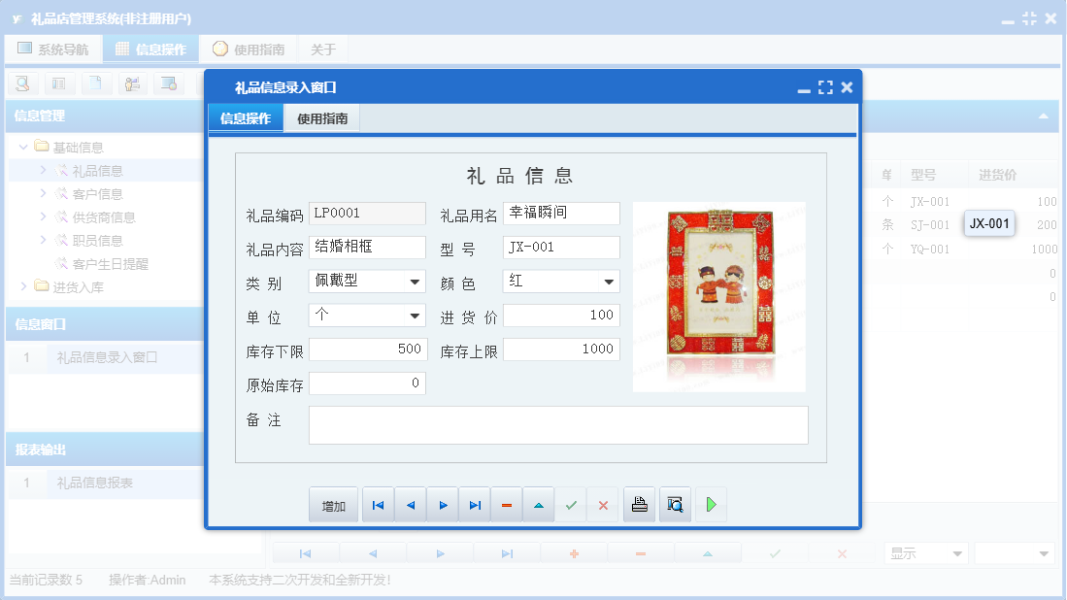
Task: Delete current record with red minus icon
Action: (x=506, y=504)
